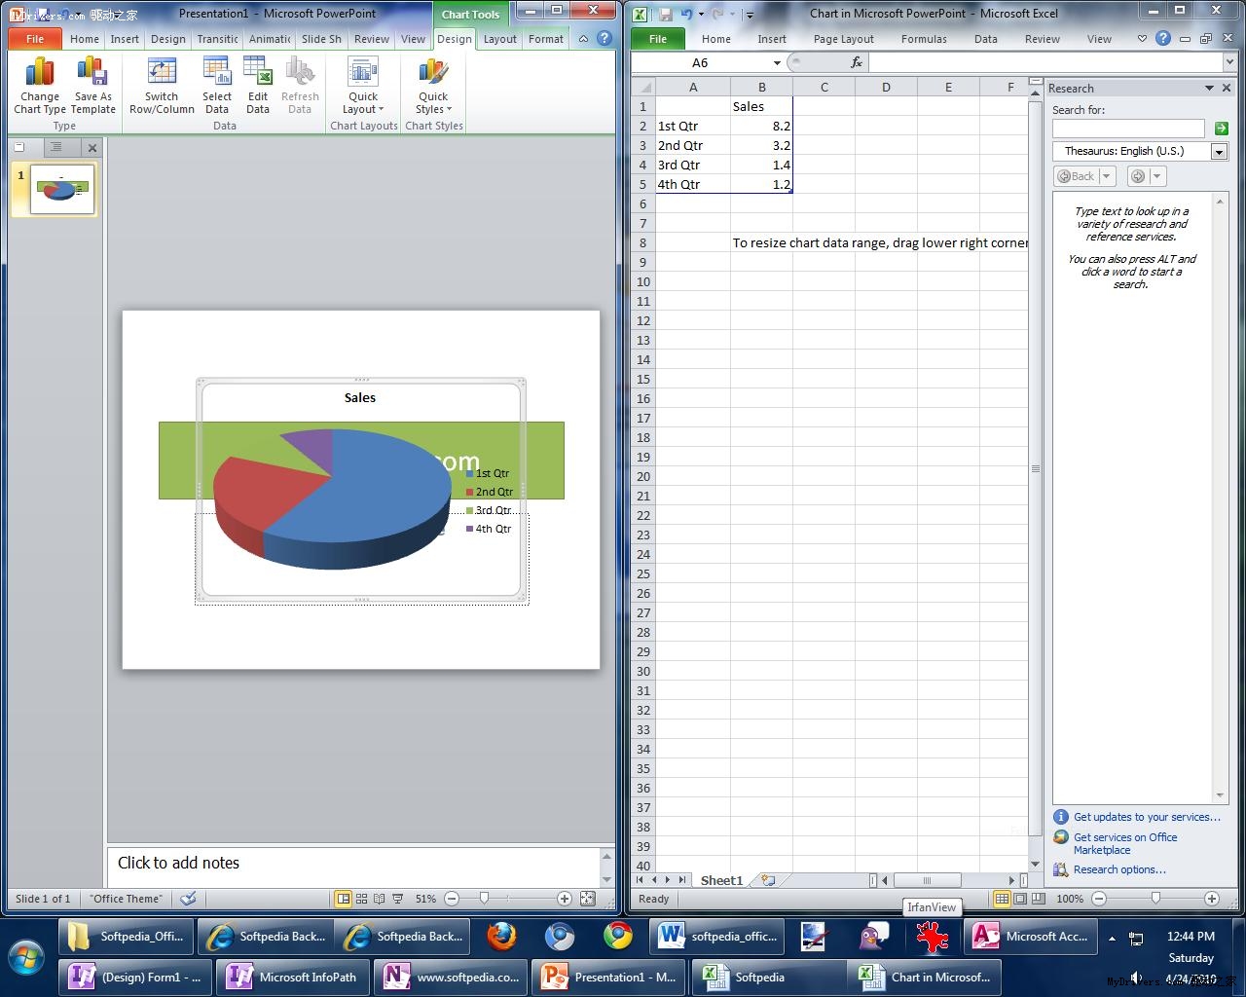Expand the Excel formula bar
1246x997 pixels.
pos(1229,62)
